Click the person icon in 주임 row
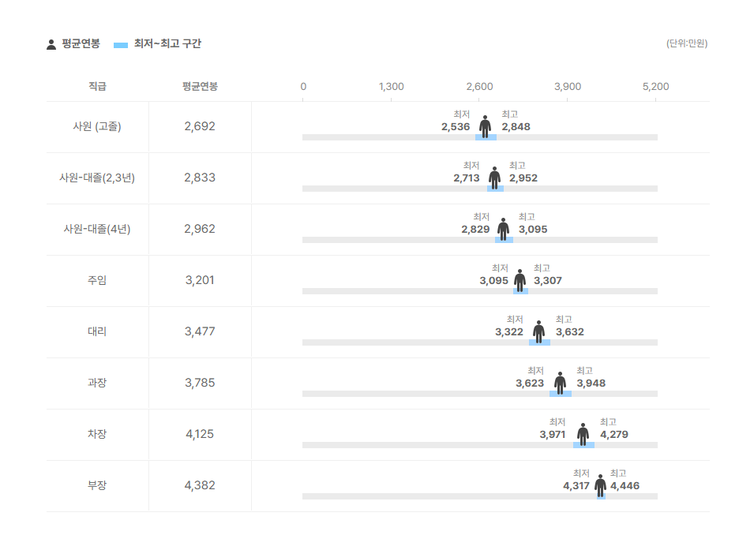This screenshot has height=550, width=754. (x=520, y=281)
